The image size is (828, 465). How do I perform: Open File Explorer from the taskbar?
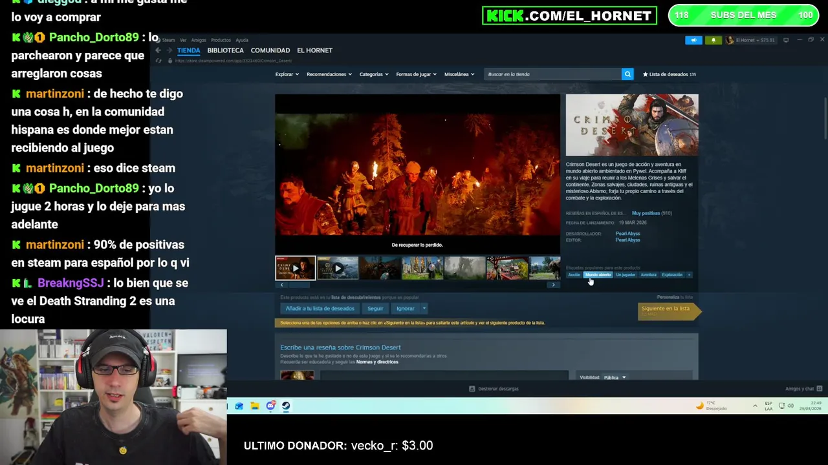pyautogui.click(x=255, y=406)
